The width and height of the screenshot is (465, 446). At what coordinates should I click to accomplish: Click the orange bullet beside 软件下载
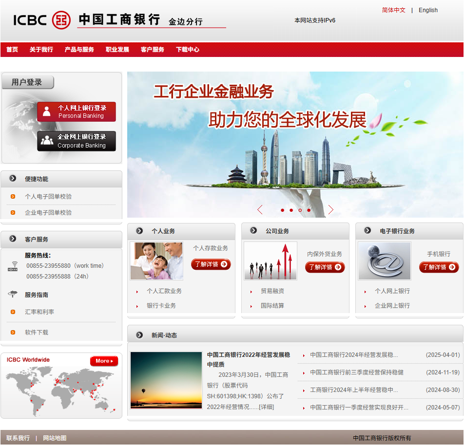pyautogui.click(x=13, y=333)
